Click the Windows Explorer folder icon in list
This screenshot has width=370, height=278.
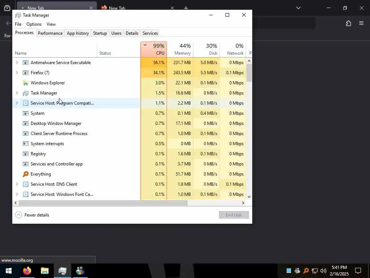26,83
